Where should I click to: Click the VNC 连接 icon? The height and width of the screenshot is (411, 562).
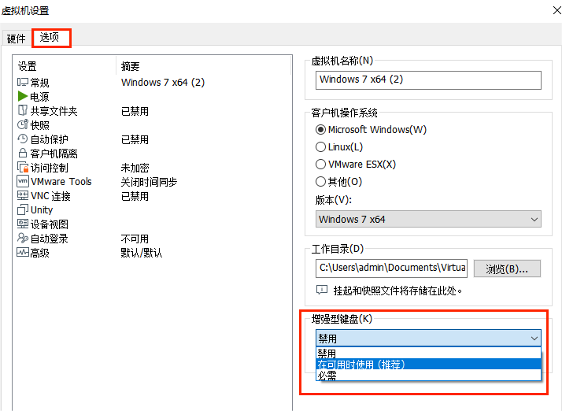(x=23, y=196)
